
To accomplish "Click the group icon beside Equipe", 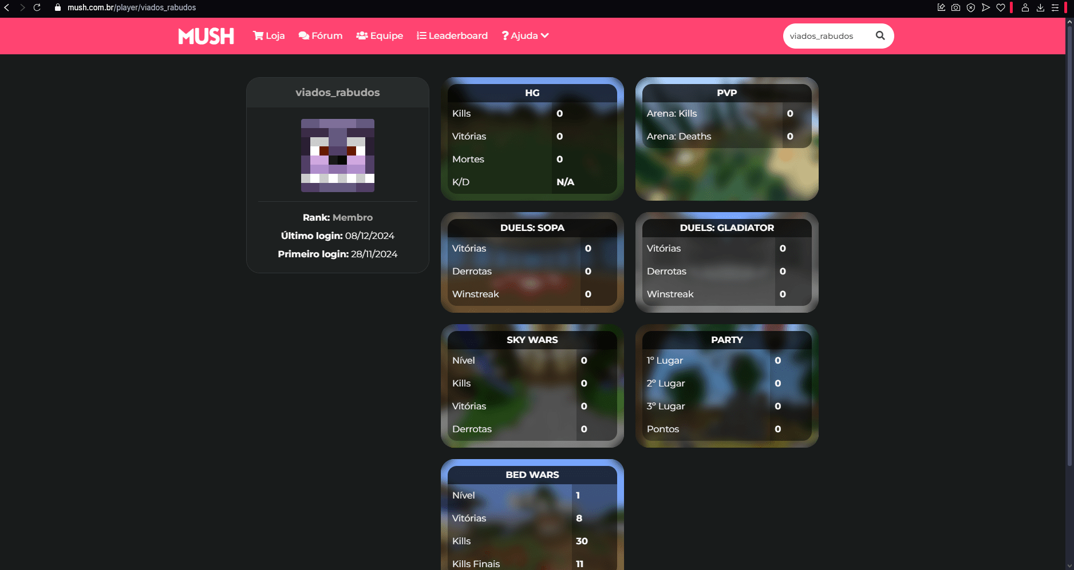I will click(x=362, y=35).
